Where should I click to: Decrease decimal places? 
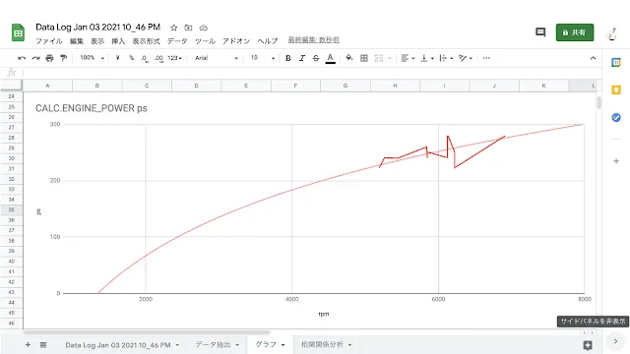[x=145, y=58]
